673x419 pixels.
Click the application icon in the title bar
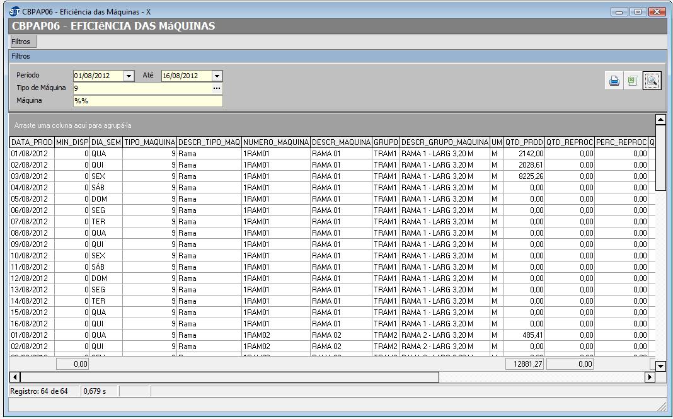click(15, 12)
